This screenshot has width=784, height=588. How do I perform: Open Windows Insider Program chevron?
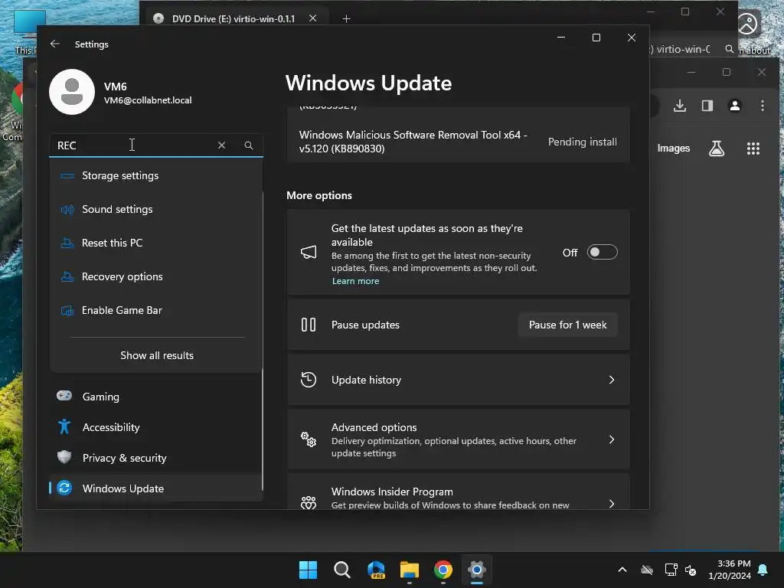[612, 504]
